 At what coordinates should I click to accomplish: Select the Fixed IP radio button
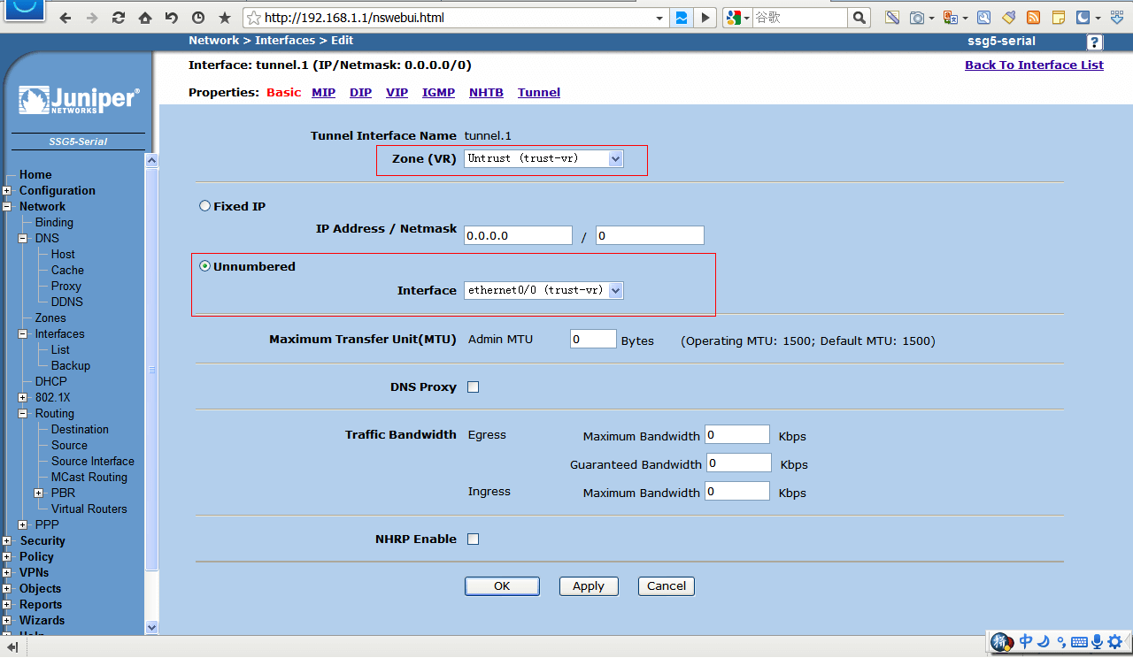click(x=205, y=206)
